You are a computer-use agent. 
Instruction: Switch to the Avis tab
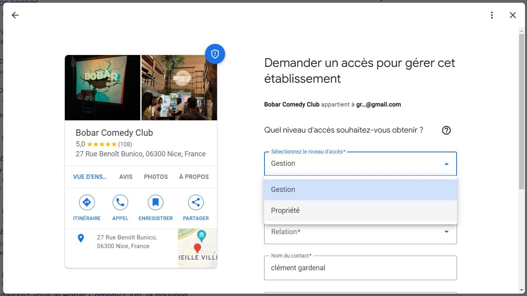click(126, 177)
